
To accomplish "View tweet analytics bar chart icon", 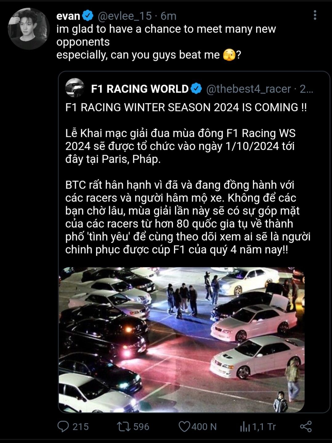I will (245, 427).
